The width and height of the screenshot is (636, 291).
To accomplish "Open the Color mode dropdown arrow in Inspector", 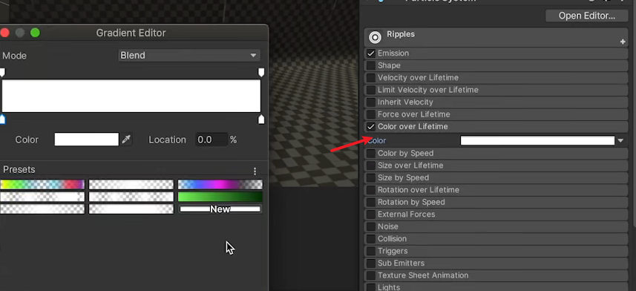I will [620, 141].
